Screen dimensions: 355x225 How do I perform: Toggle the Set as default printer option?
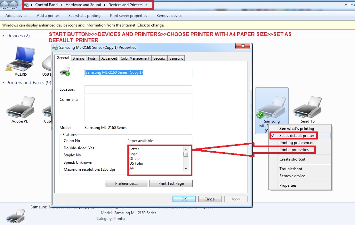coord(296,136)
